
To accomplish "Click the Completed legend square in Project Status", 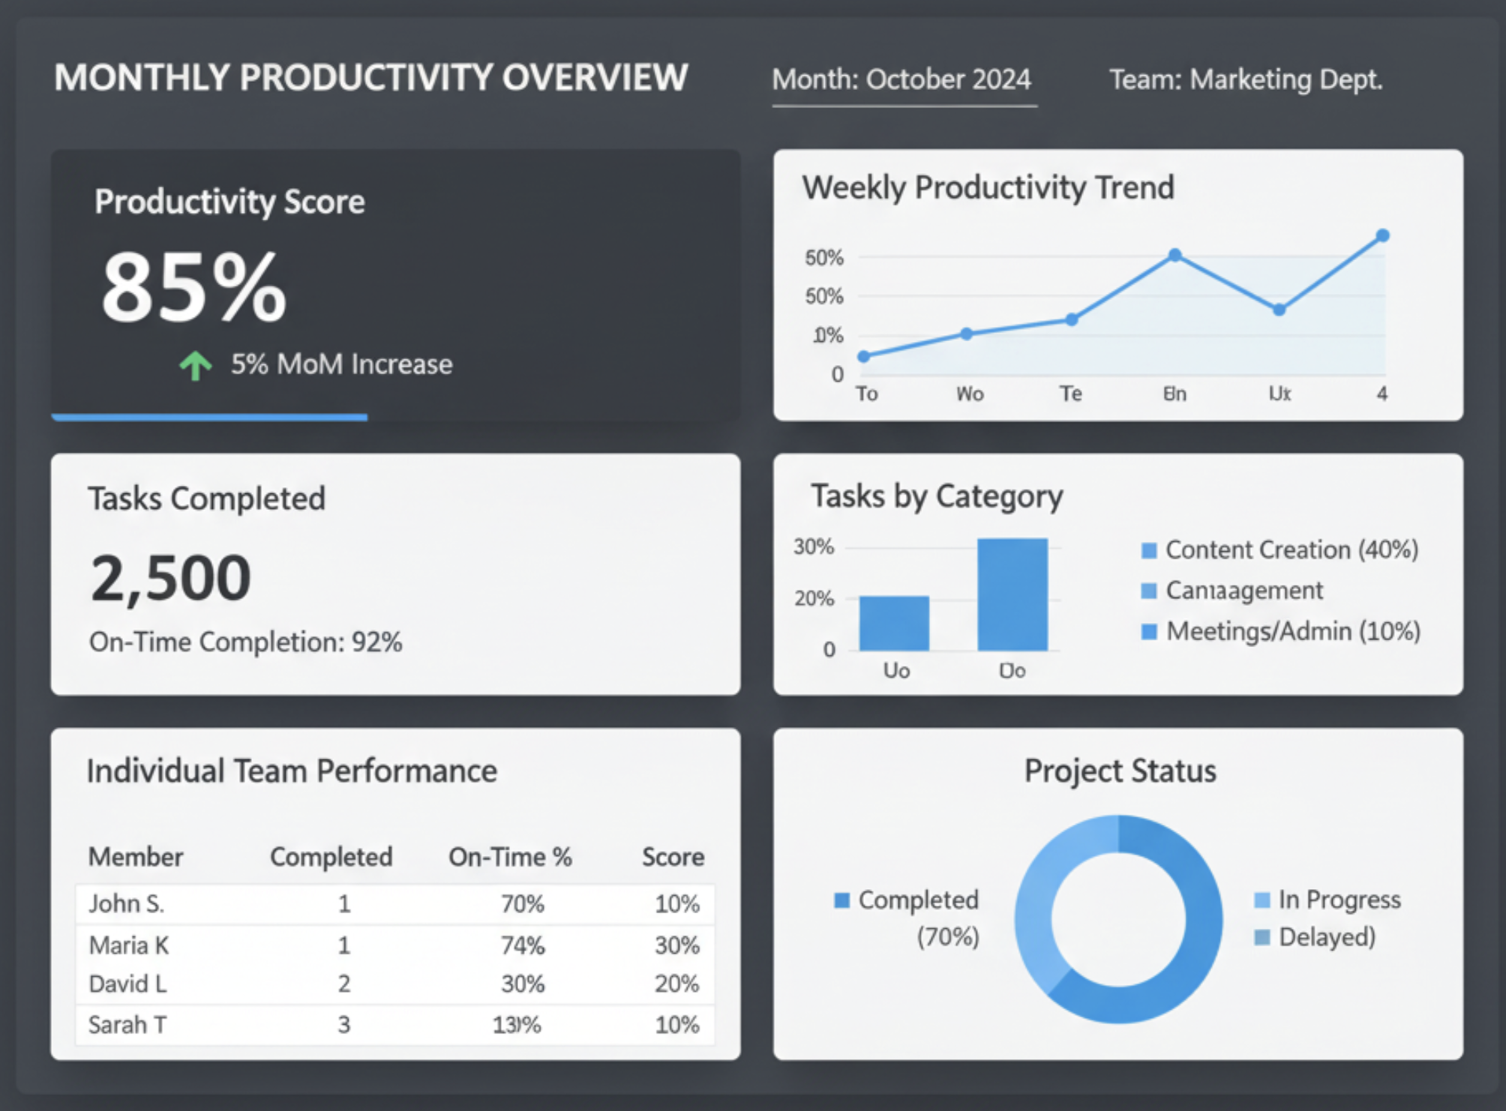I will (841, 900).
